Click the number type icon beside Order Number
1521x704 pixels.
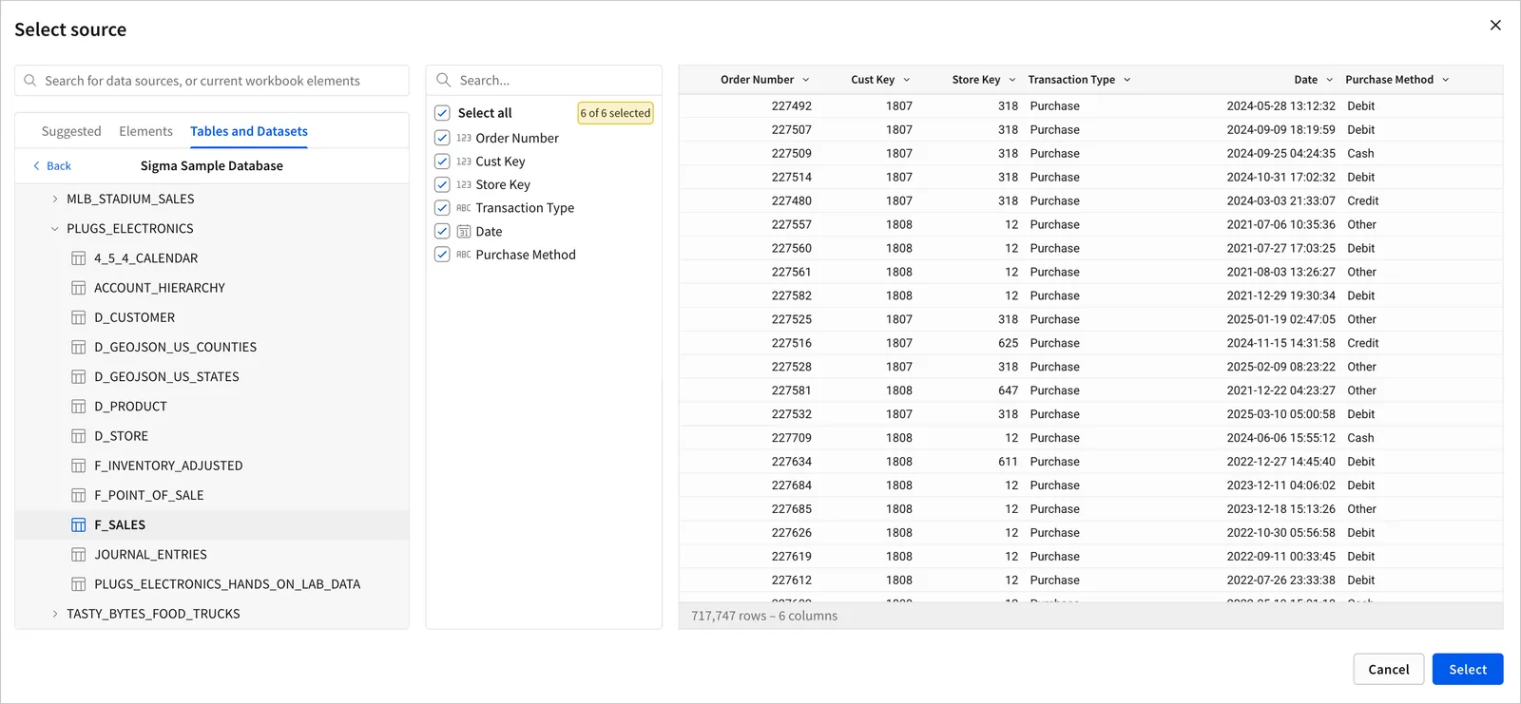pos(464,138)
